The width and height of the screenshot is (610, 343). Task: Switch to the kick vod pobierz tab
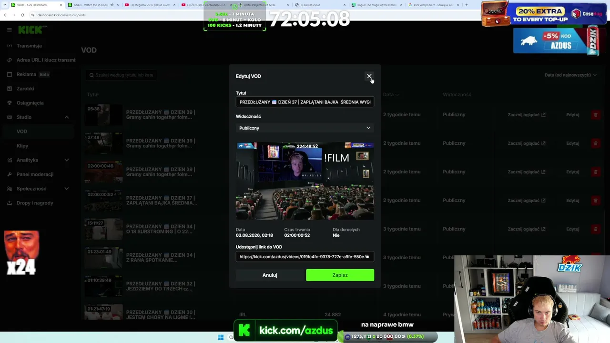[434, 5]
